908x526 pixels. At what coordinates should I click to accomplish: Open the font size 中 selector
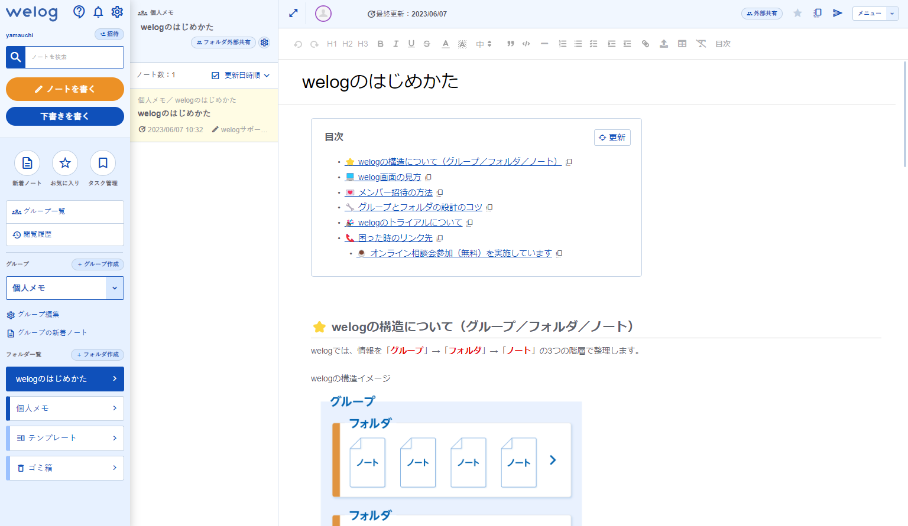(484, 44)
